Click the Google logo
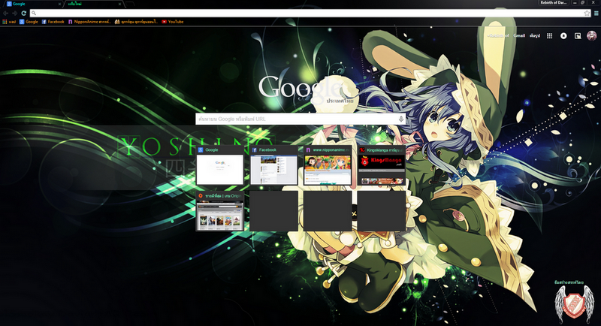 [305, 87]
